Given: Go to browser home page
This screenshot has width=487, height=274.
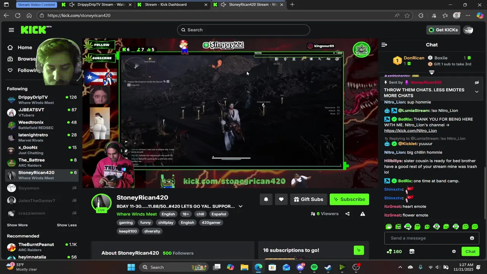Looking at the screenshot, I should (29, 16).
